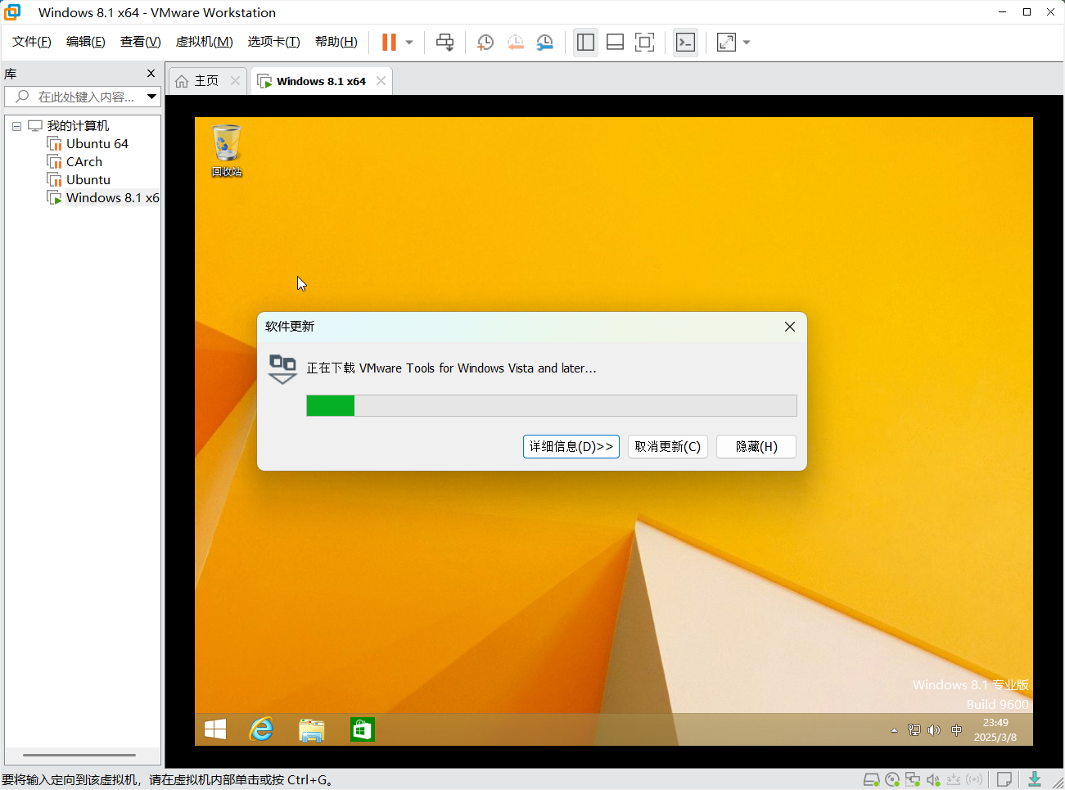This screenshot has width=1065, height=790.
Task: Collapse the 我的计算机 tree node
Action: click(x=16, y=126)
